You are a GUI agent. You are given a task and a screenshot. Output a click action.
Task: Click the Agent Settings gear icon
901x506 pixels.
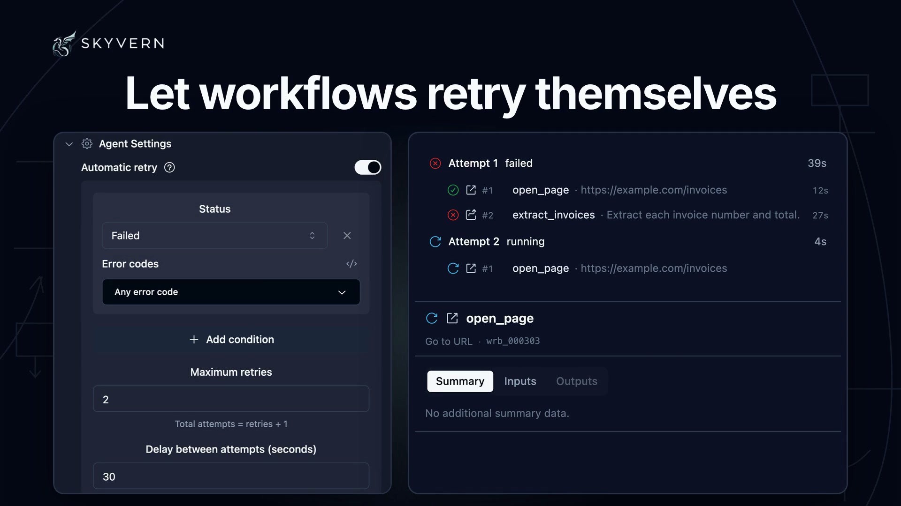pyautogui.click(x=87, y=144)
